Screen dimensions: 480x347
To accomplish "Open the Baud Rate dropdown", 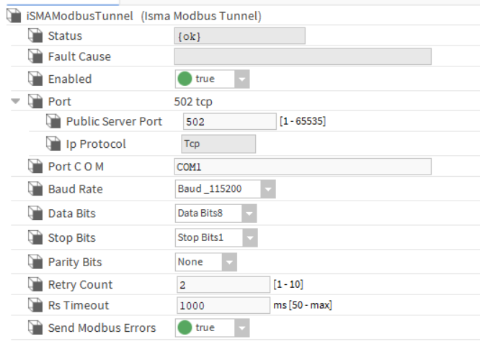I will (267, 190).
